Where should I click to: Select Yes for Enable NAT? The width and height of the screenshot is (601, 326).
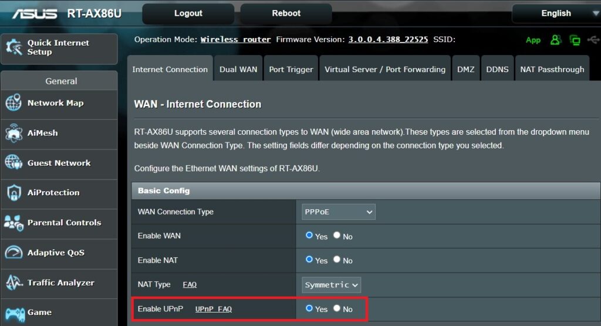tap(309, 259)
